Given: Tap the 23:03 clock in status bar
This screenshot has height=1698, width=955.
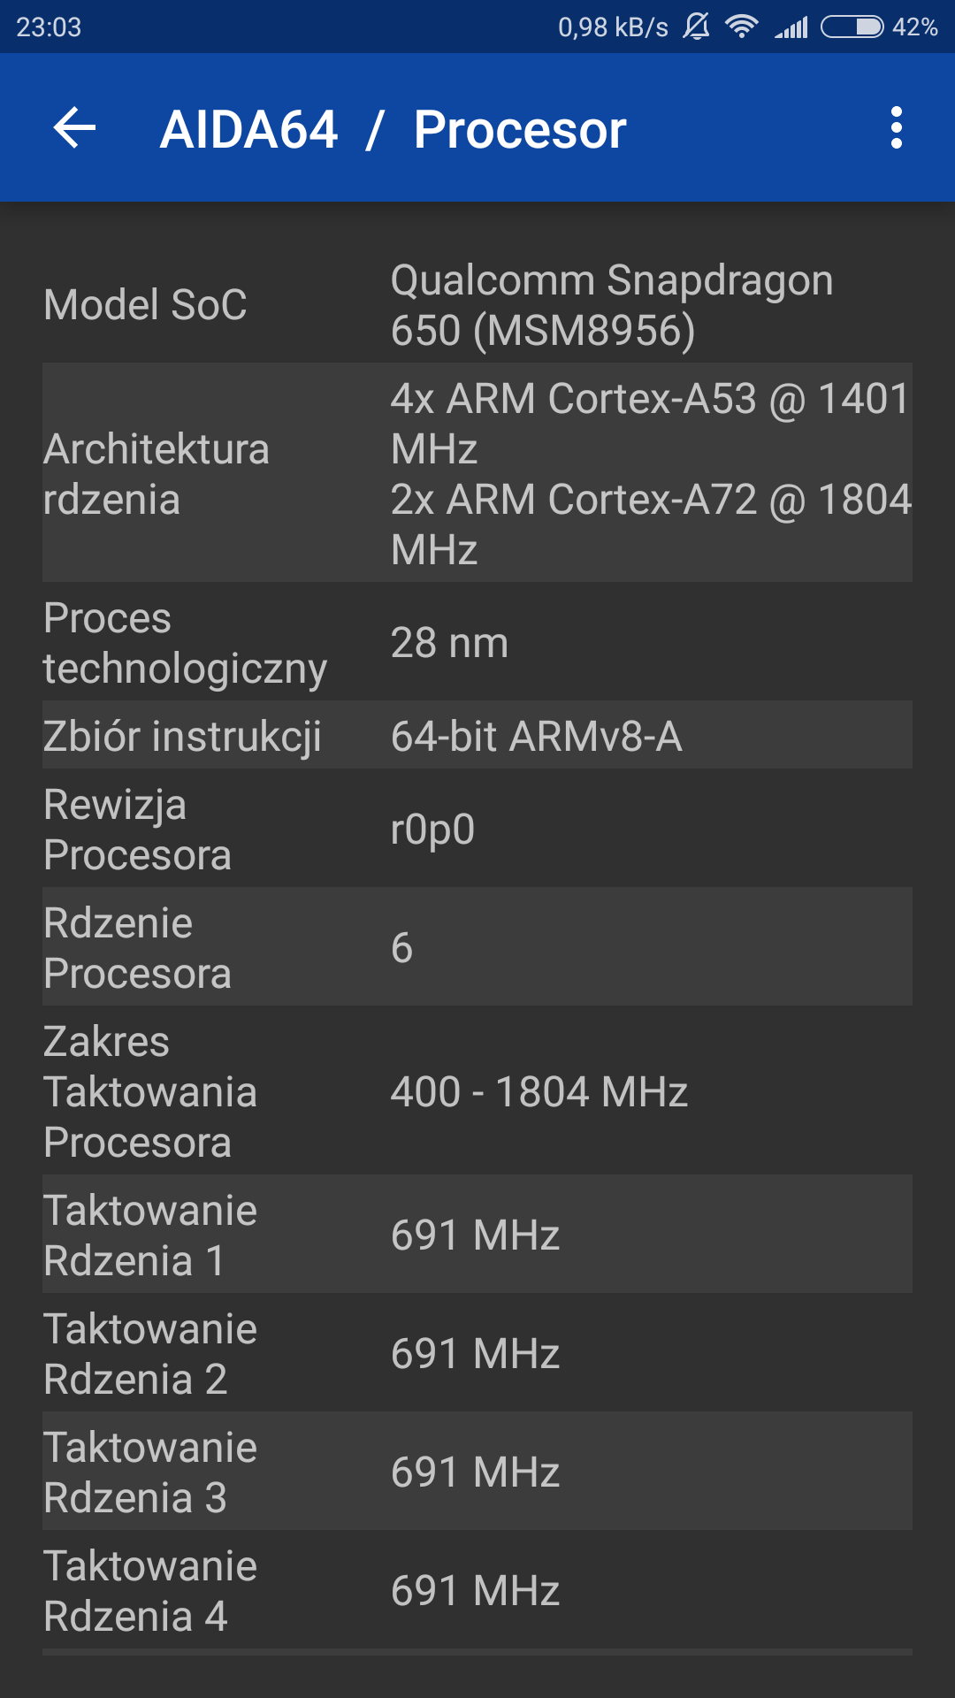Looking at the screenshot, I should 49,27.
